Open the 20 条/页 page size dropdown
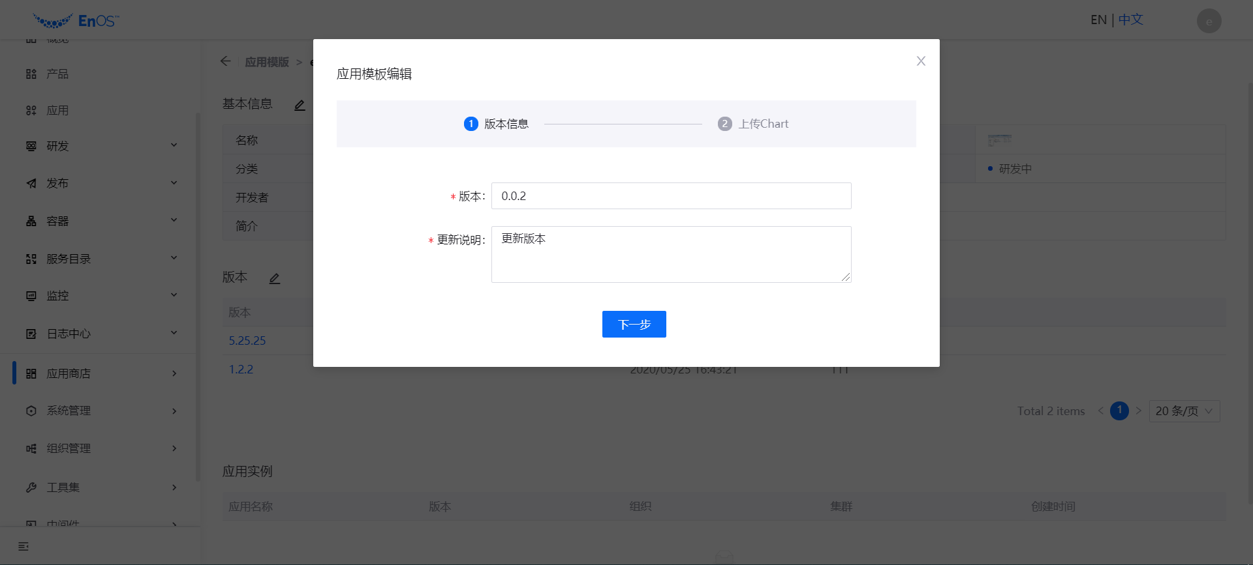Screen dimensions: 1253x565 coord(1184,411)
